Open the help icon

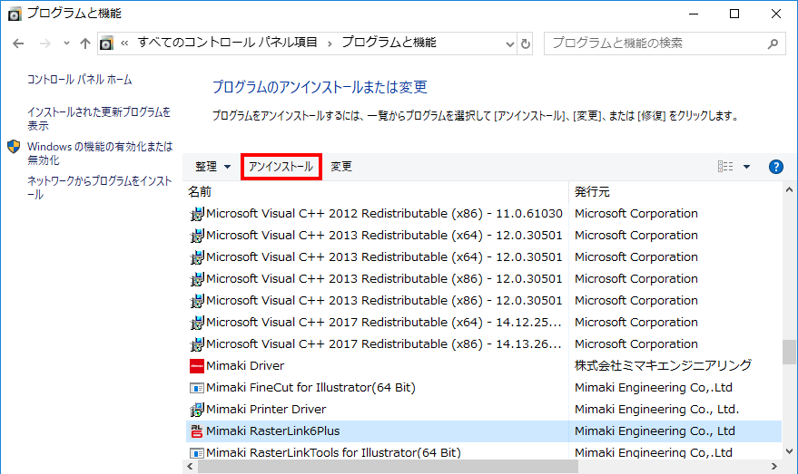click(x=775, y=167)
